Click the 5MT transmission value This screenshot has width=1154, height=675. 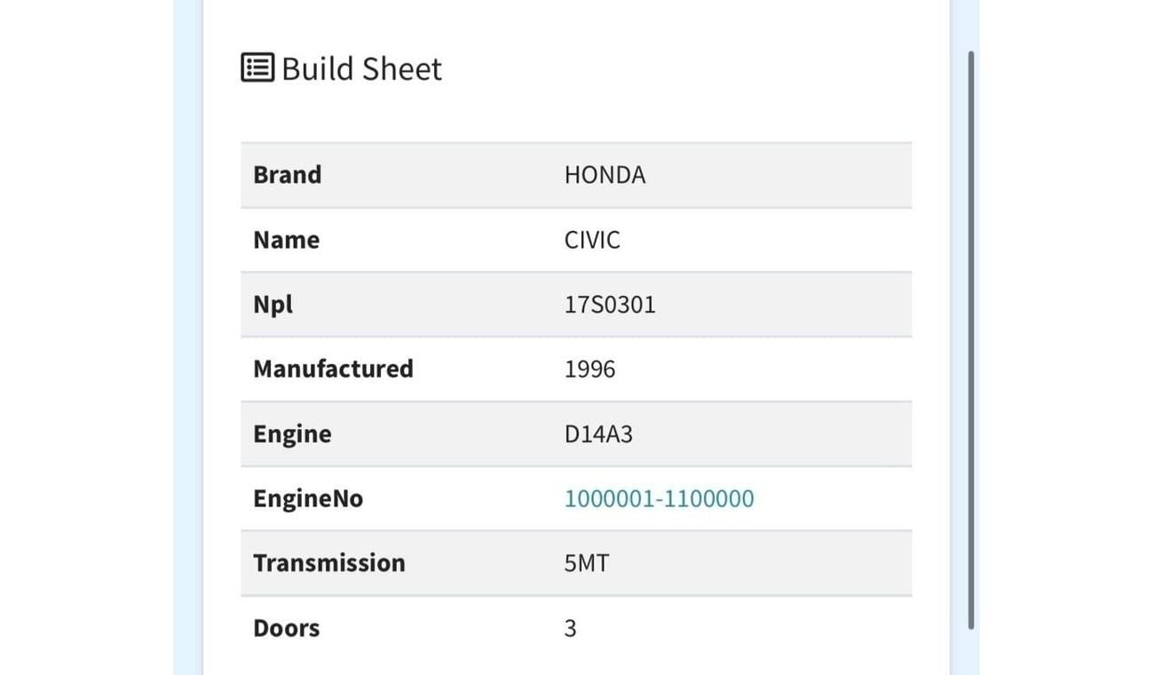pyautogui.click(x=586, y=563)
